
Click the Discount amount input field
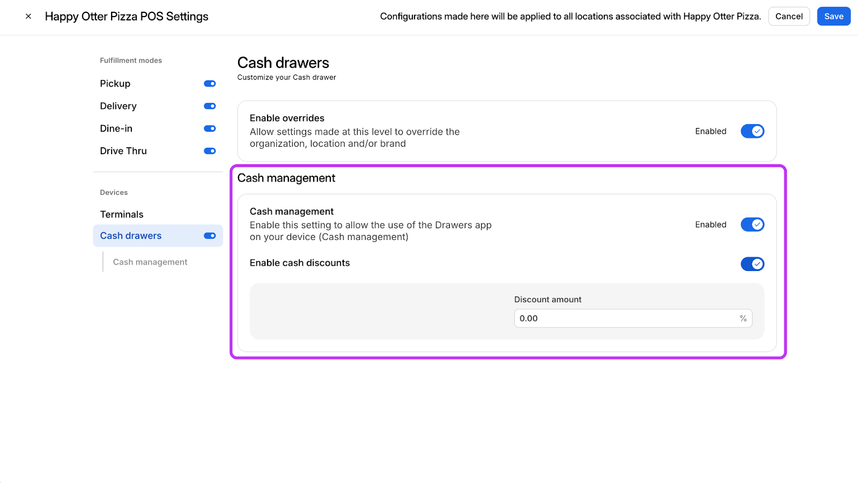[x=633, y=318]
